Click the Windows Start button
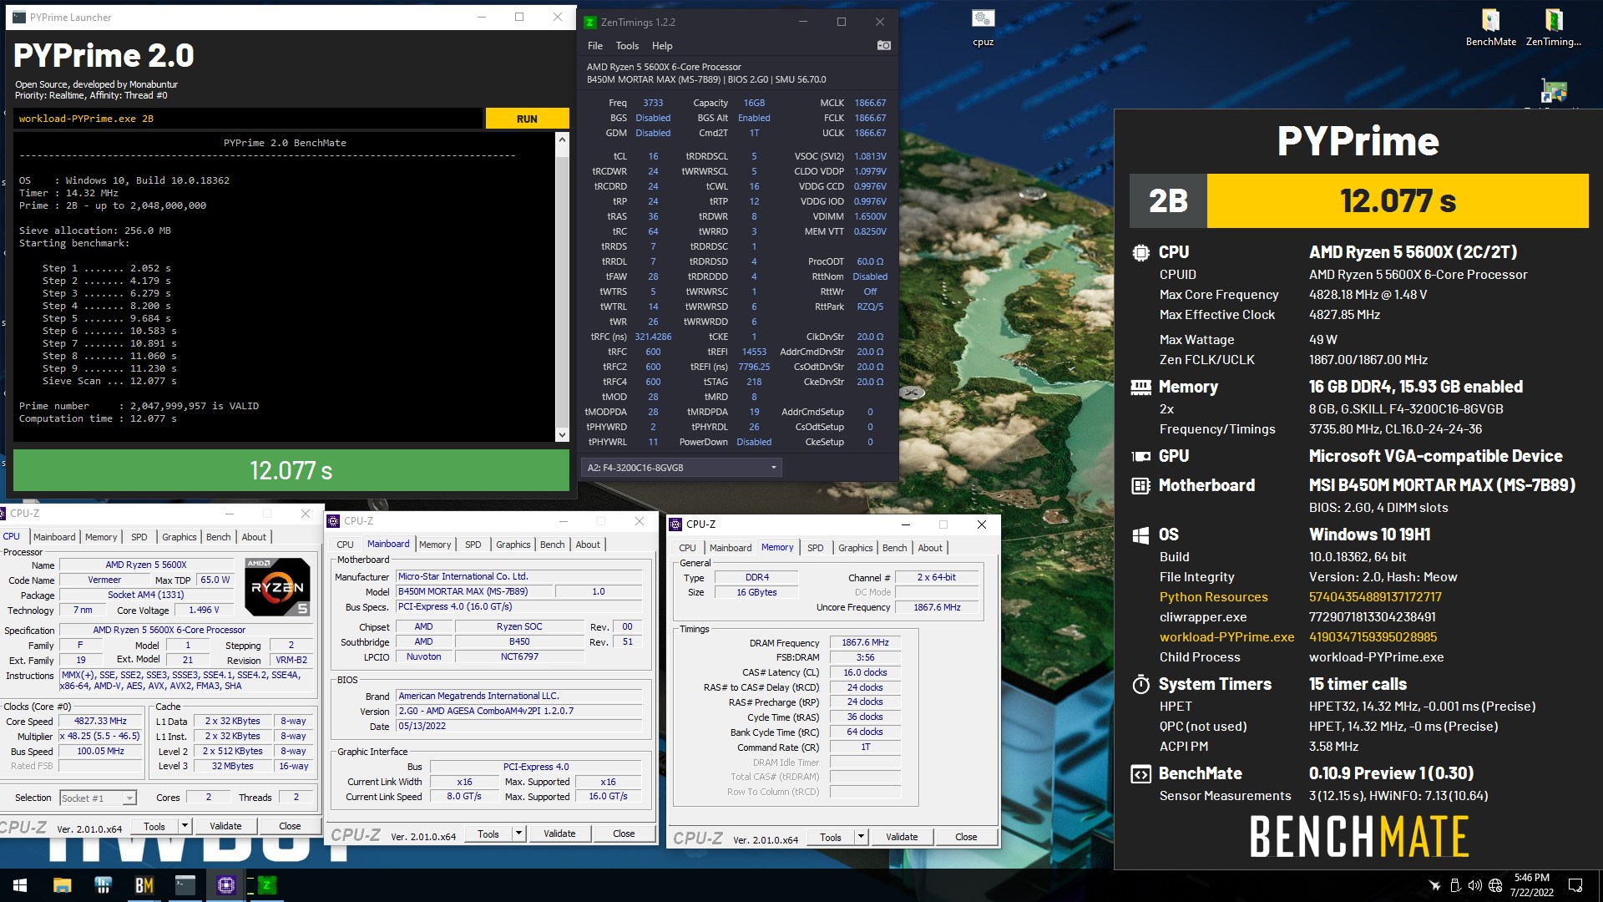1603x902 pixels. coord(20,885)
